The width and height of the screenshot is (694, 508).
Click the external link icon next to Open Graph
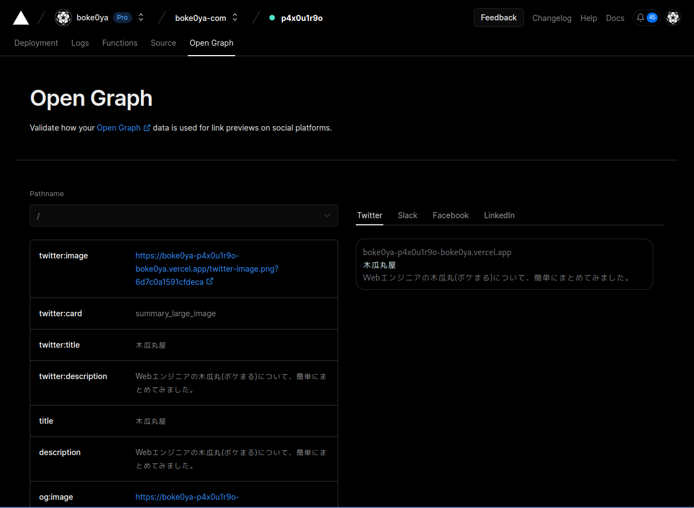click(x=147, y=127)
